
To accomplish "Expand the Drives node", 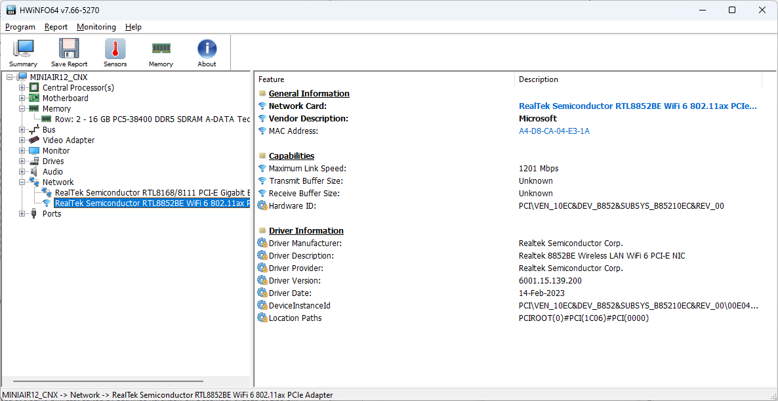I will (x=22, y=161).
